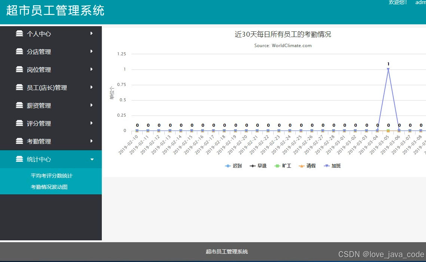Expand the 考勤管理 arrow
This screenshot has width=426, height=262.
(92, 141)
